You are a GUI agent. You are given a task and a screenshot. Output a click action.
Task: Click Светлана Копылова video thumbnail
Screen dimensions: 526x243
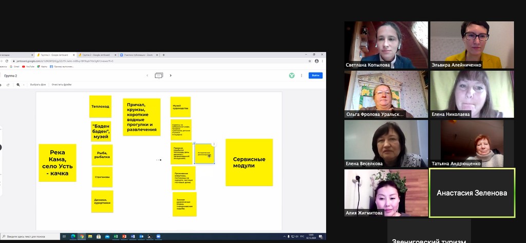pos(386,45)
